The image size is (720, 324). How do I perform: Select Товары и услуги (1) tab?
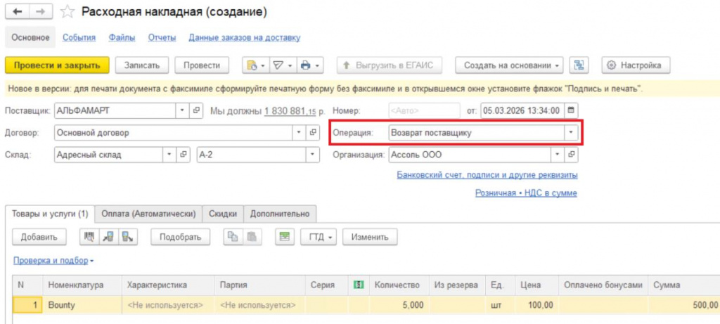(50, 214)
